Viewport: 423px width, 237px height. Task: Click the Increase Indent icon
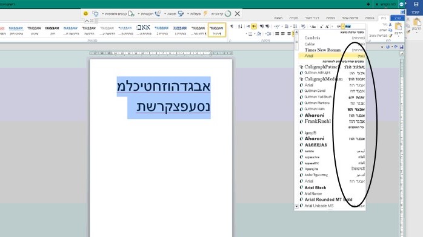[262, 27]
